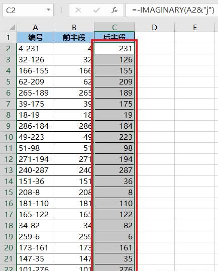Click cell C13 with value 287
The height and width of the screenshot is (271, 218).
click(114, 170)
